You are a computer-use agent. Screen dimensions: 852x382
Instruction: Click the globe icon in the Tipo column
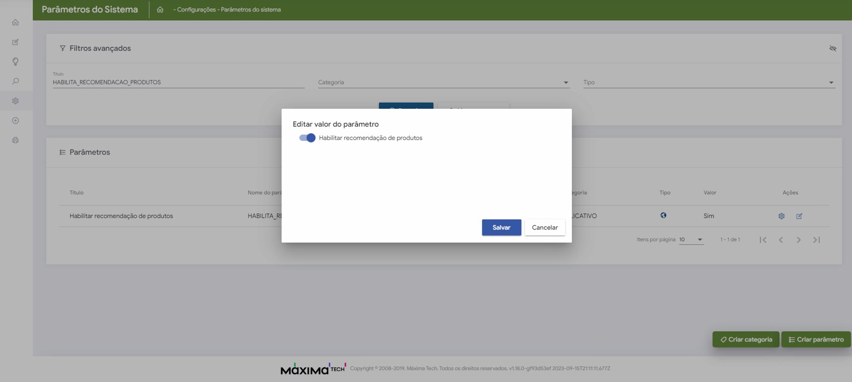664,215
